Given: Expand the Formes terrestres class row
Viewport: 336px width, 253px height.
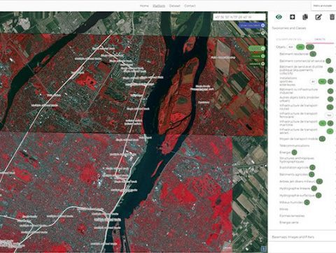Looking at the screenshot, I should point(292,216).
